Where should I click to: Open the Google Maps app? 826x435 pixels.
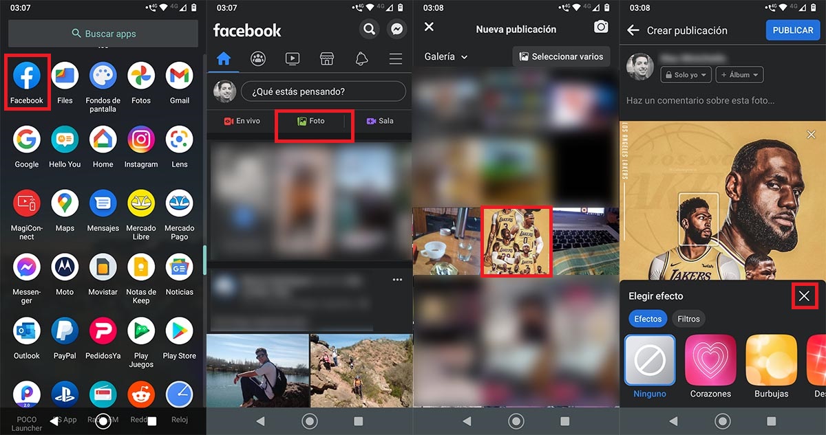65,203
